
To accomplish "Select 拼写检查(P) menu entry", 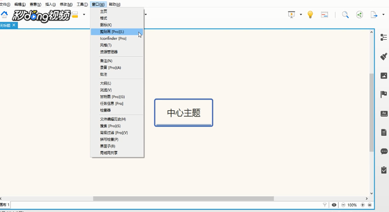I will pyautogui.click(x=117, y=139).
